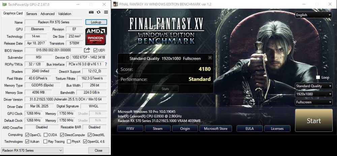Viewport: 337px width, 156px height.
Task: Click the GPU-Z screenshot camera icon
Action: pos(91,12)
